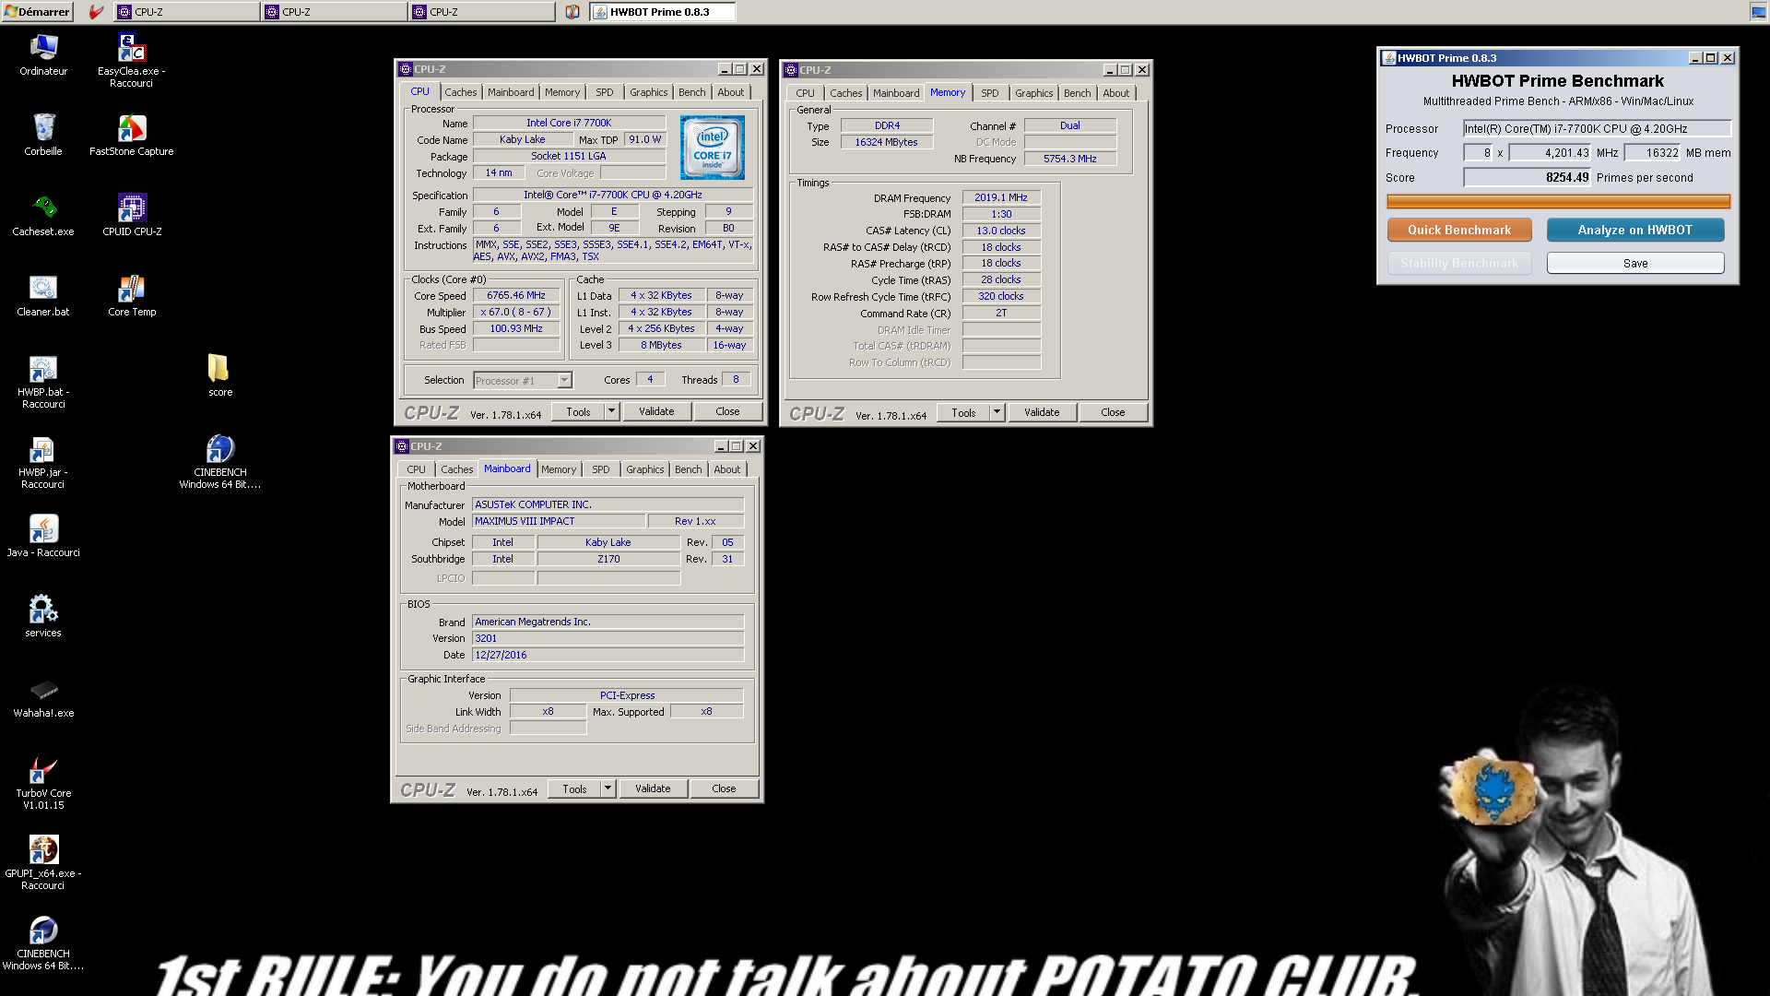The width and height of the screenshot is (1770, 996).
Task: Click CAS# Latency value 13.0 clocks
Action: click(x=1001, y=231)
